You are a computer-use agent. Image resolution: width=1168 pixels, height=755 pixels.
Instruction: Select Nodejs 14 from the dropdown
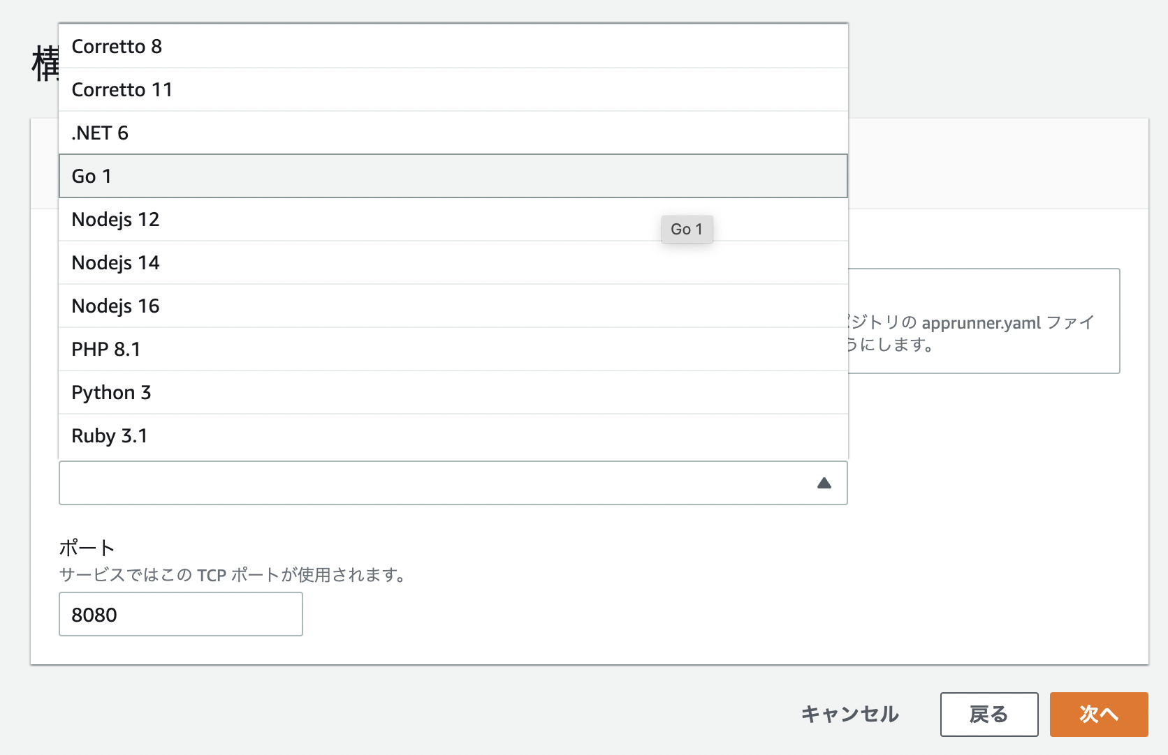(x=453, y=262)
